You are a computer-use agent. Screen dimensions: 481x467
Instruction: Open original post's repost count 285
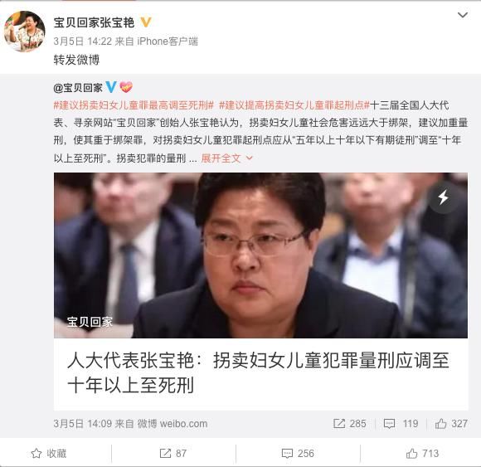point(350,424)
